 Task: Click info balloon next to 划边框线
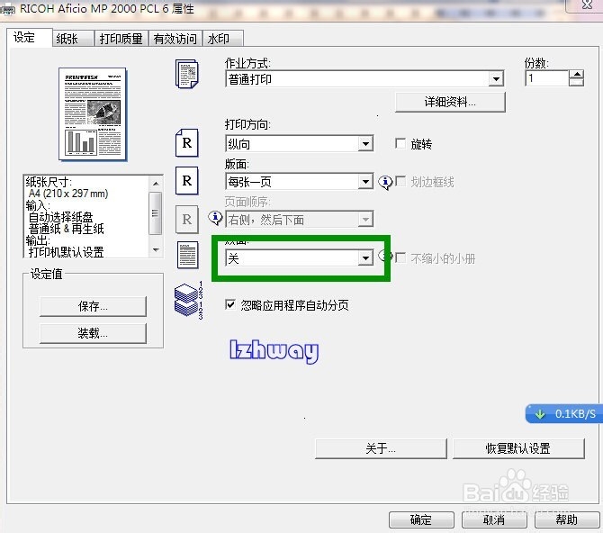(385, 182)
